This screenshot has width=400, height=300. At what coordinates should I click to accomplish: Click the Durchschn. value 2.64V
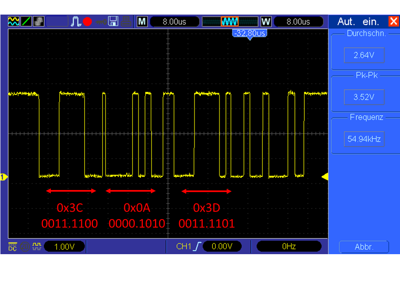click(364, 55)
